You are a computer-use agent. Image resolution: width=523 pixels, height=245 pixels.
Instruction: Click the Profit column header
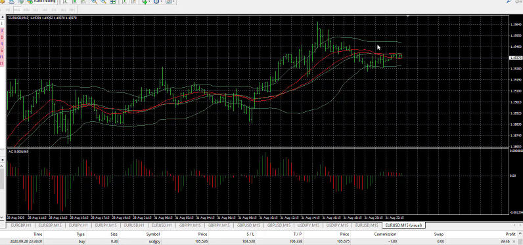(x=511, y=235)
